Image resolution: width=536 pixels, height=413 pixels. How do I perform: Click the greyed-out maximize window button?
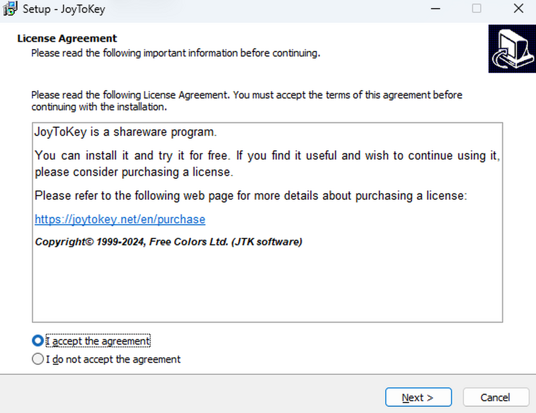[x=477, y=9]
